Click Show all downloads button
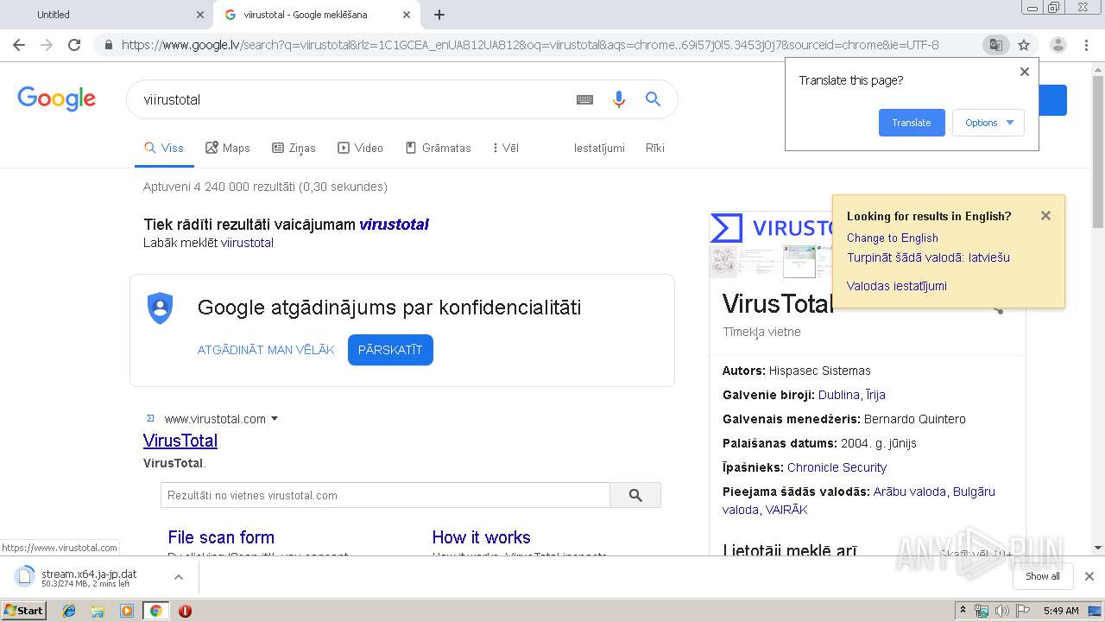The width and height of the screenshot is (1105, 622). pyautogui.click(x=1042, y=576)
